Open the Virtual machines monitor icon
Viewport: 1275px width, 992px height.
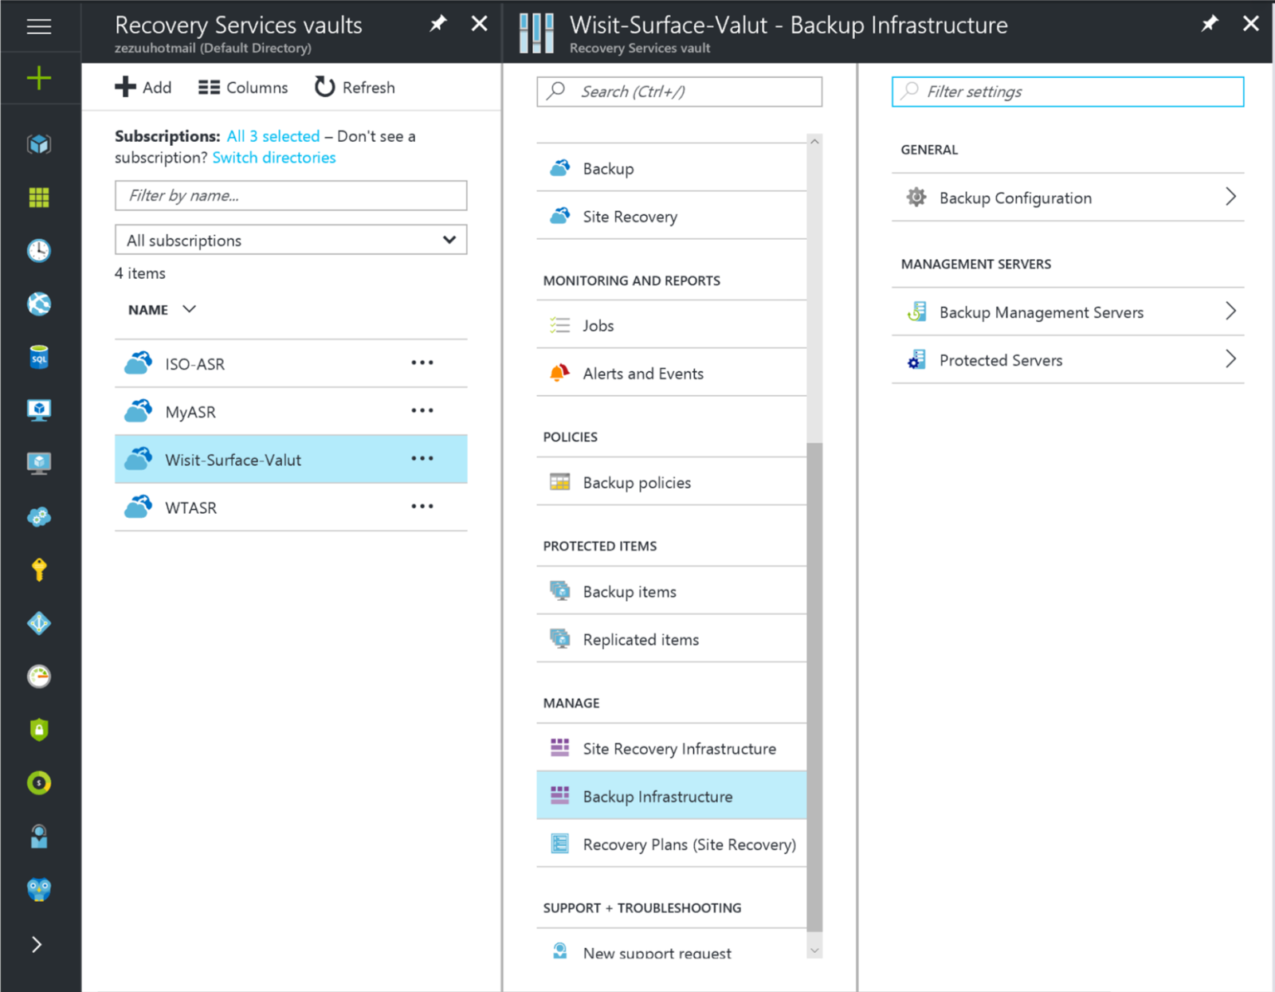point(38,410)
